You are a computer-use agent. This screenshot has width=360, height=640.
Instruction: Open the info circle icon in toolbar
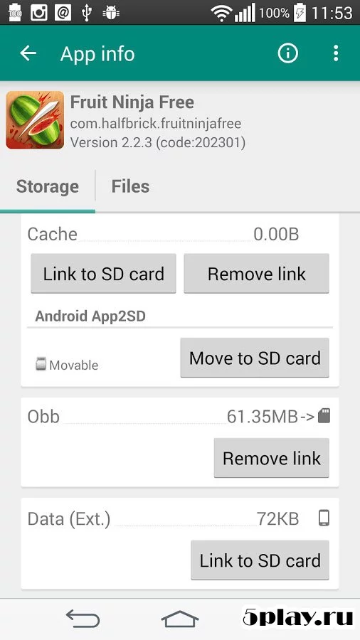coord(288,53)
